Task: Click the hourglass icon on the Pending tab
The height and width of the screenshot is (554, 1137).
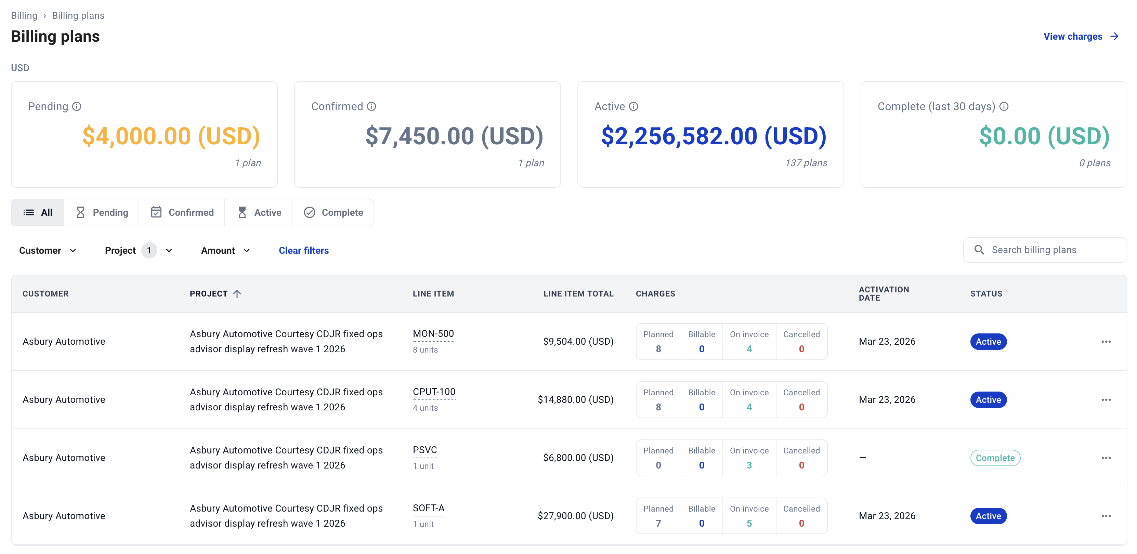Action: 80,213
